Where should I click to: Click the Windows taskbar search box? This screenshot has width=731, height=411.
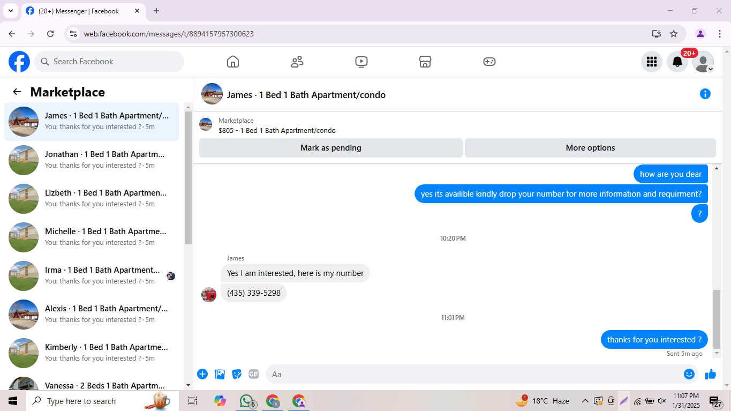(103, 401)
